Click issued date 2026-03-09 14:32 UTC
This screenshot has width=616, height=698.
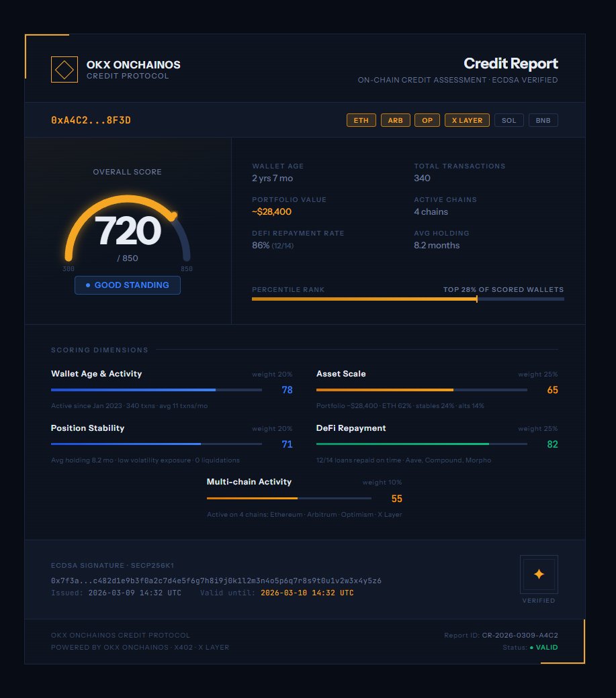(x=134, y=593)
